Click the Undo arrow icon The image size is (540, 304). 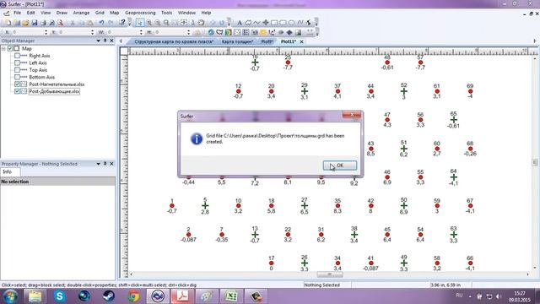click(101, 23)
